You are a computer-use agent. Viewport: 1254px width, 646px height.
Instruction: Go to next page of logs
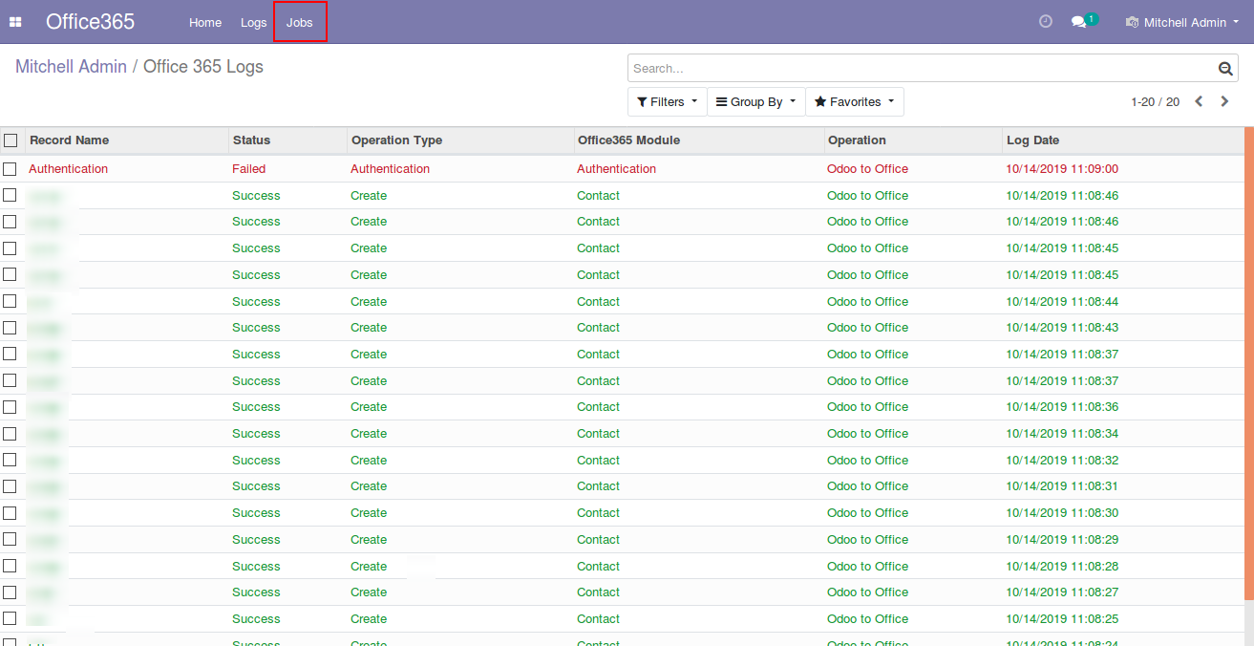click(1224, 101)
